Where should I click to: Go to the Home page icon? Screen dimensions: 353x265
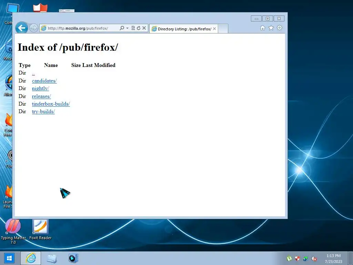(262, 28)
